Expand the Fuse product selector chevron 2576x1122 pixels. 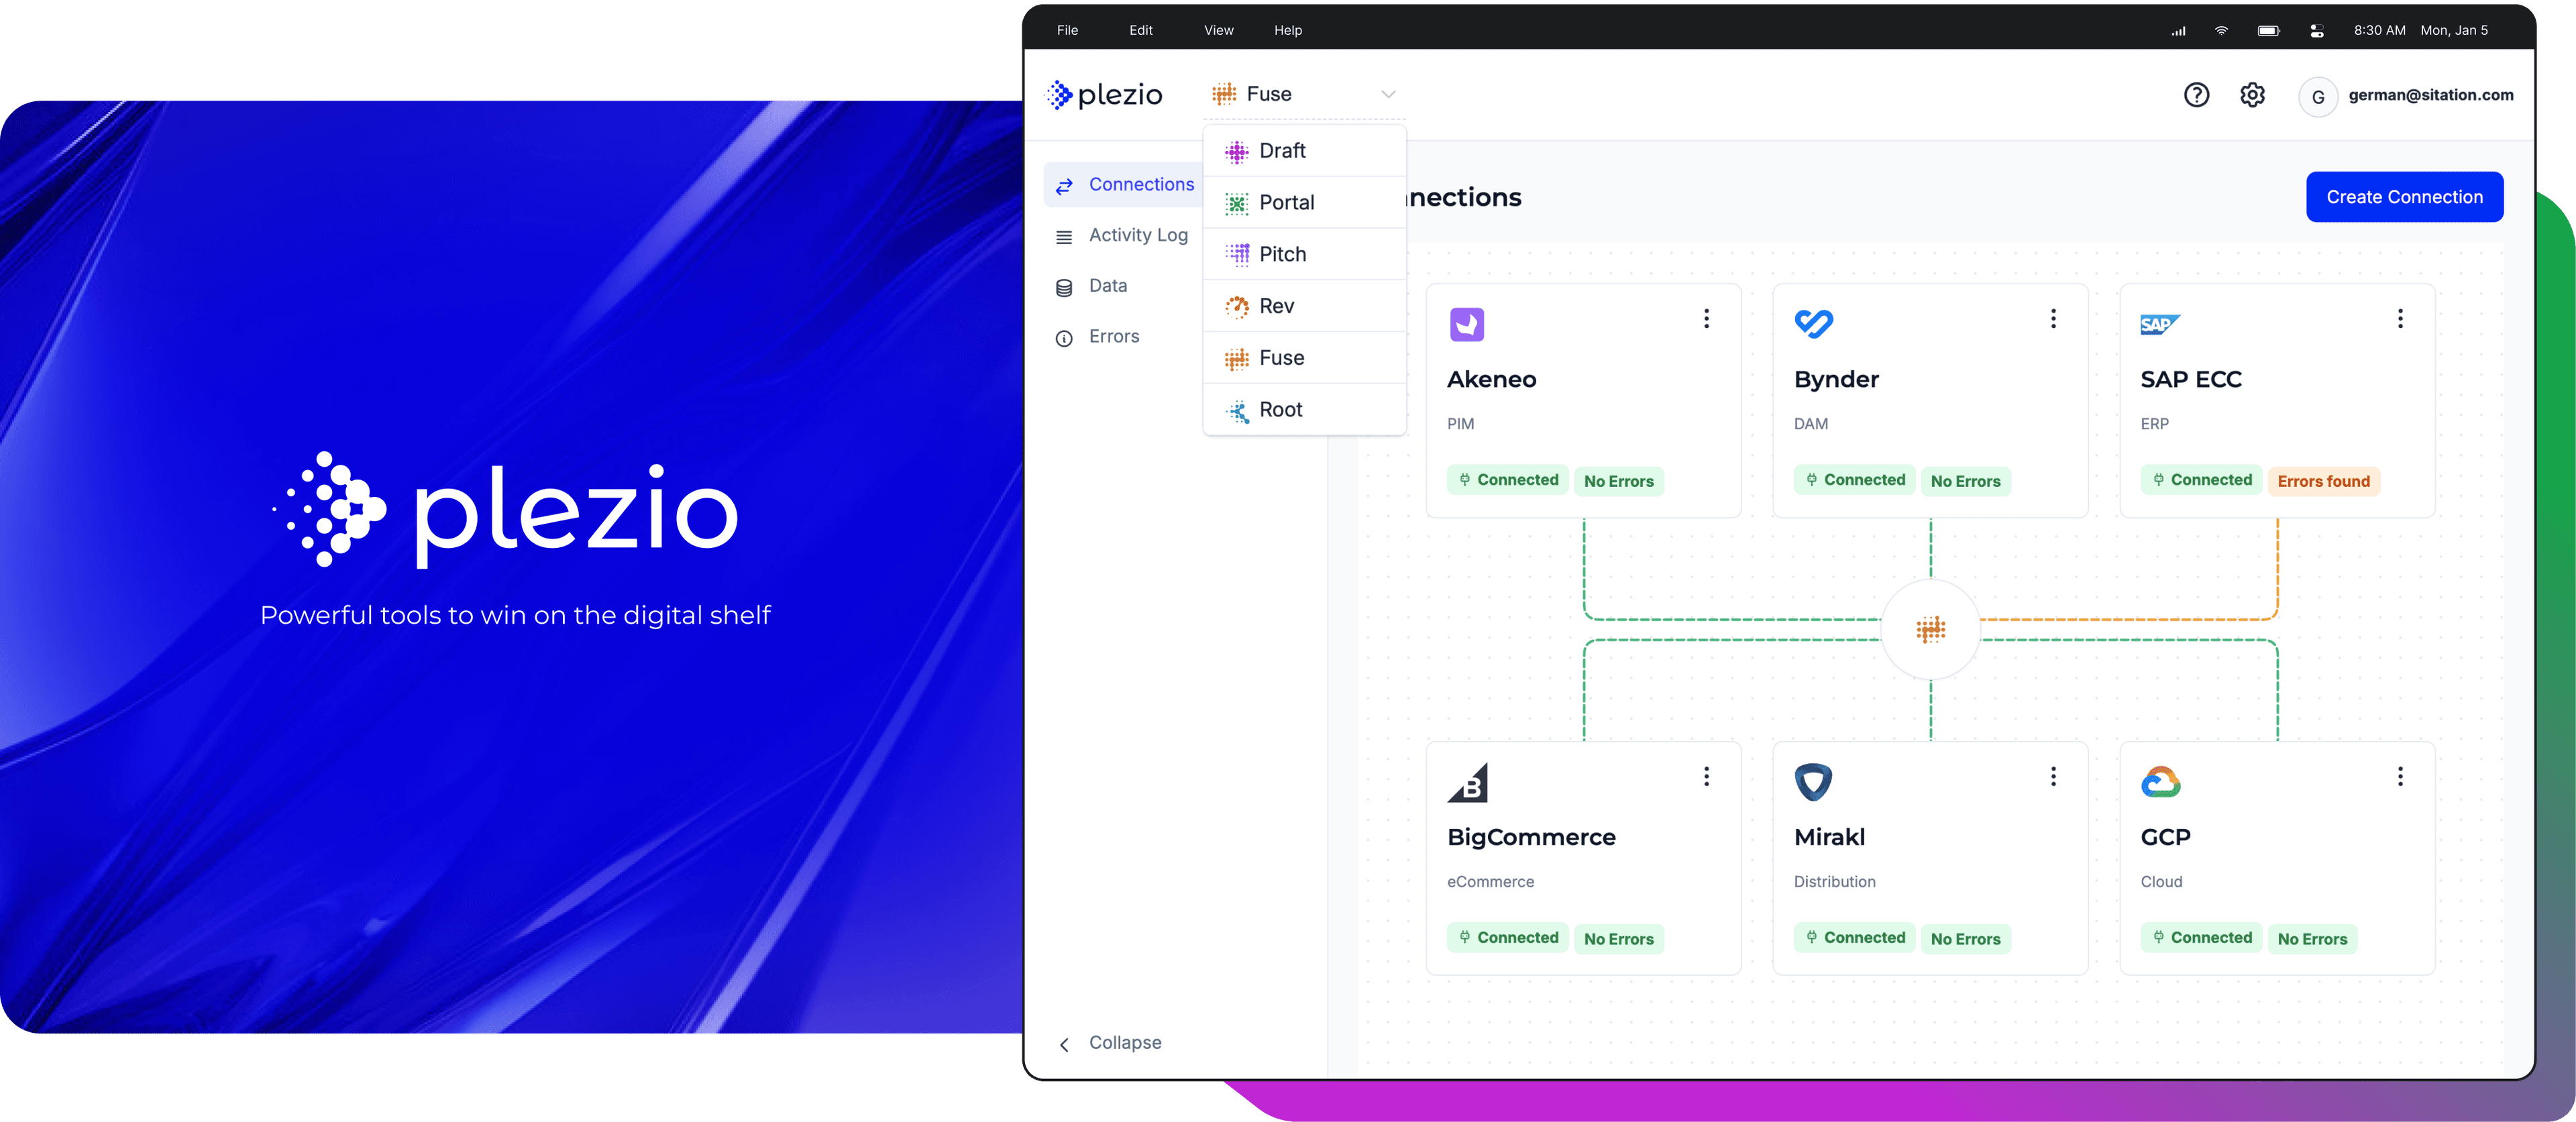point(1388,94)
